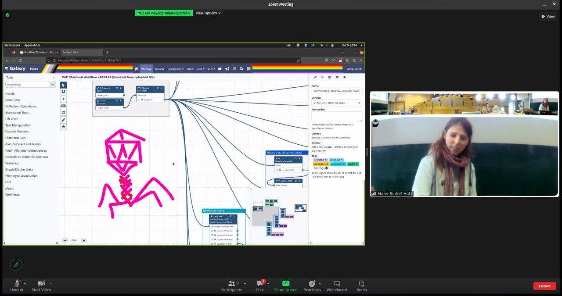
Task: Activate the magnet snapping tool
Action: 63,92
